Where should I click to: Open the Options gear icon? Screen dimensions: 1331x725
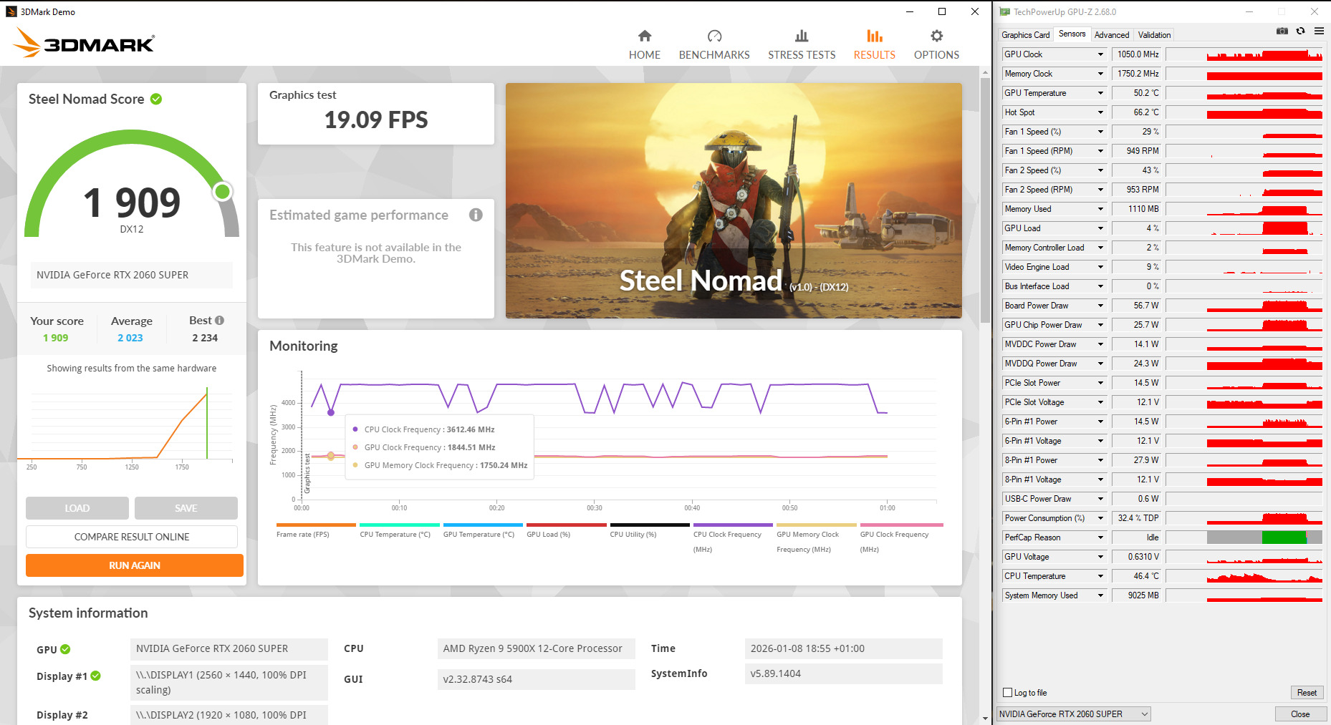coord(936,36)
